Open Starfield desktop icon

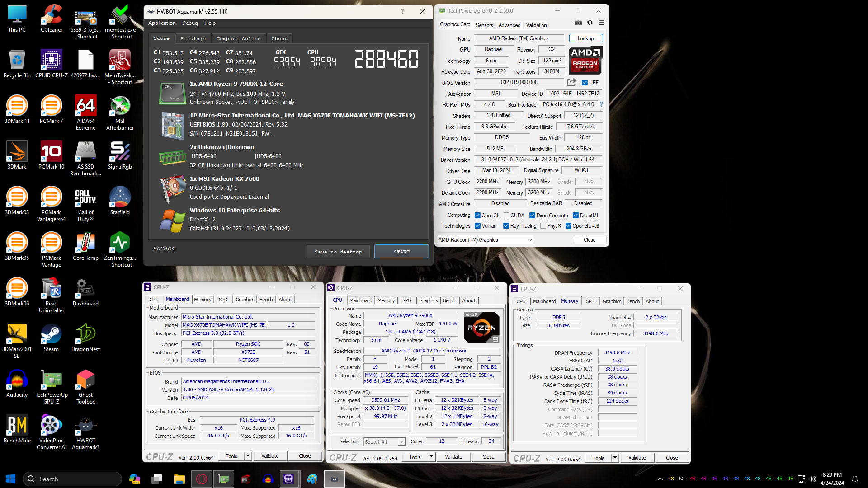(120, 201)
